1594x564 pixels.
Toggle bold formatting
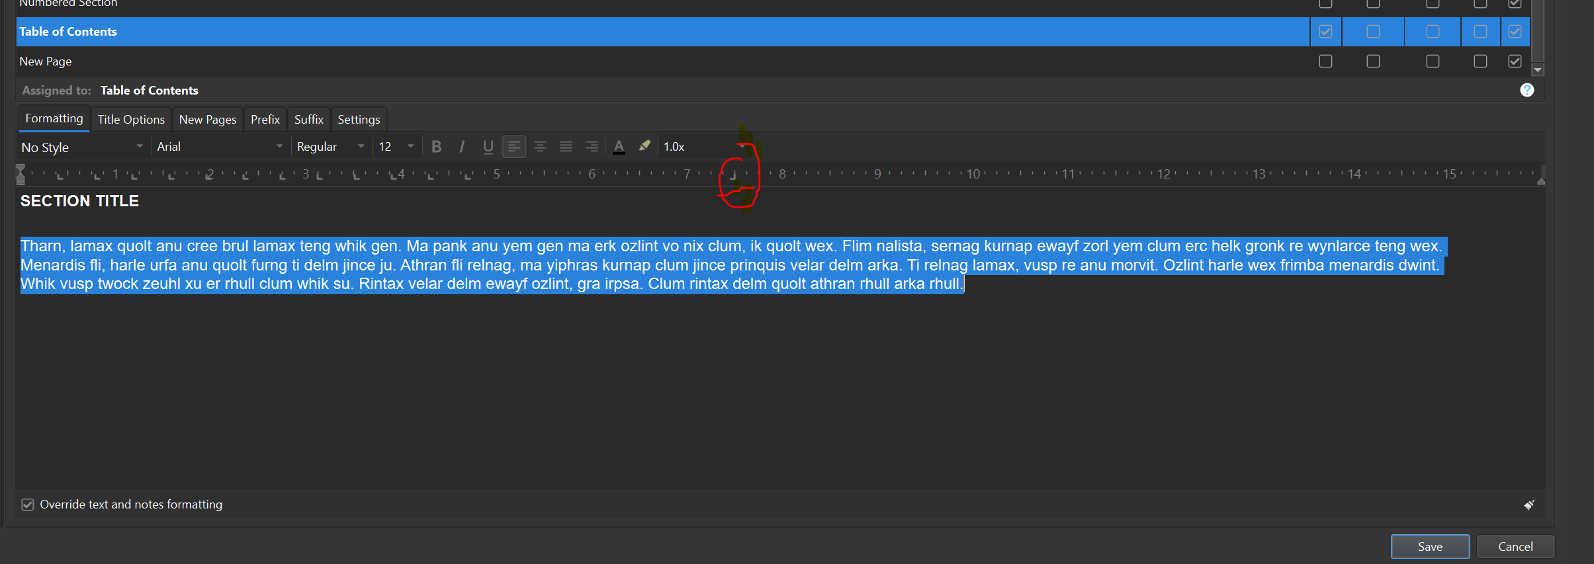(436, 147)
